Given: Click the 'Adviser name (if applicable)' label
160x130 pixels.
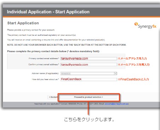Looking at the screenshot, I should coord(45,73).
